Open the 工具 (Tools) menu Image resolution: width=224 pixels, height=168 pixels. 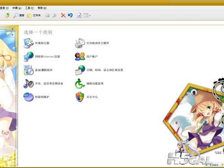30,8
